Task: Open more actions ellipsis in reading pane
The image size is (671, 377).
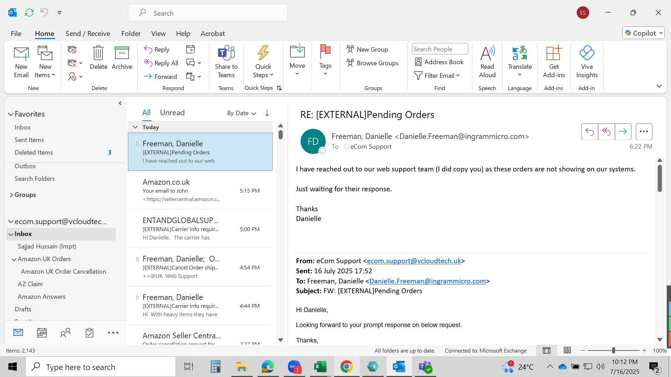Action: pyautogui.click(x=644, y=132)
